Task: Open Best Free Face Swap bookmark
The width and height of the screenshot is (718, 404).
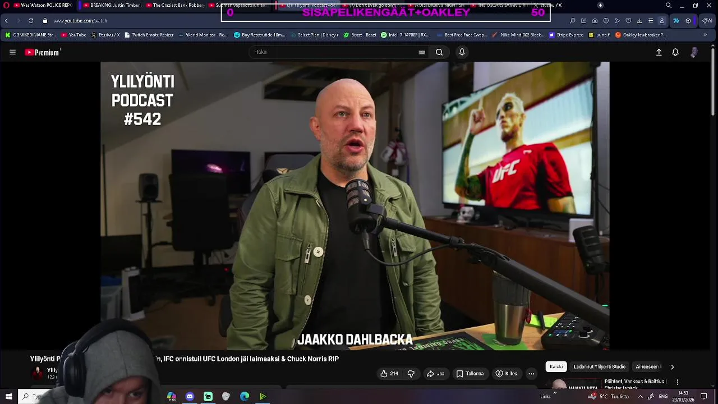Action: point(462,35)
